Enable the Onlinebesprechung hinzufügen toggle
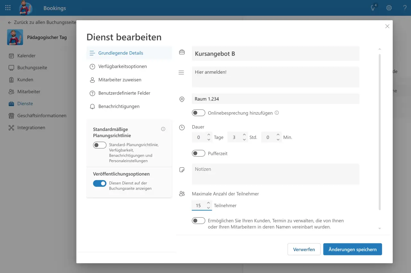Viewport: 411px width, 273px height. [x=198, y=113]
